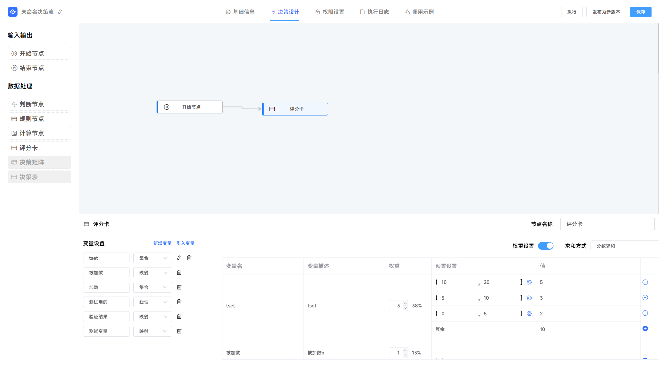This screenshot has height=366, width=659.
Task: Click the 保存 button
Action: (x=641, y=12)
